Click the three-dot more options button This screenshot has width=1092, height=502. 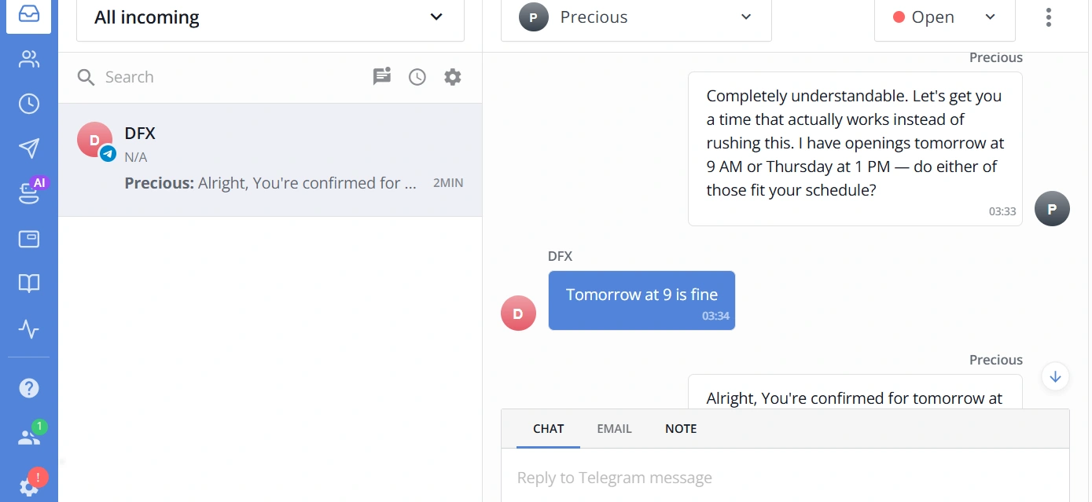[x=1049, y=17]
